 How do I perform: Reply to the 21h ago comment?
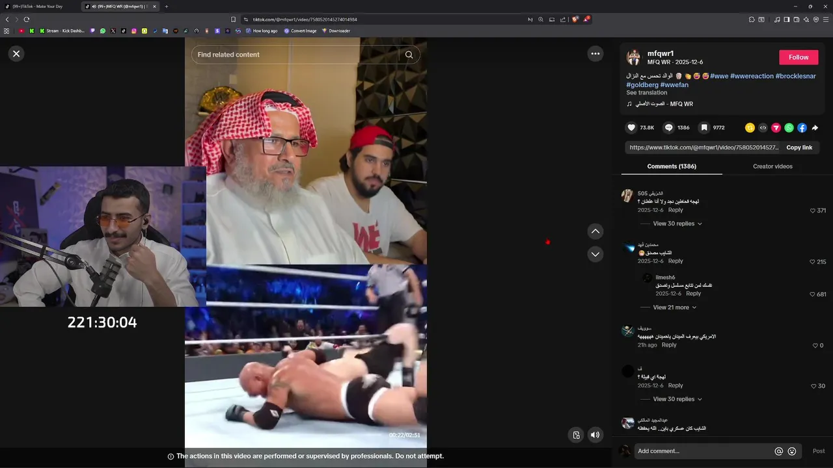tap(669, 345)
